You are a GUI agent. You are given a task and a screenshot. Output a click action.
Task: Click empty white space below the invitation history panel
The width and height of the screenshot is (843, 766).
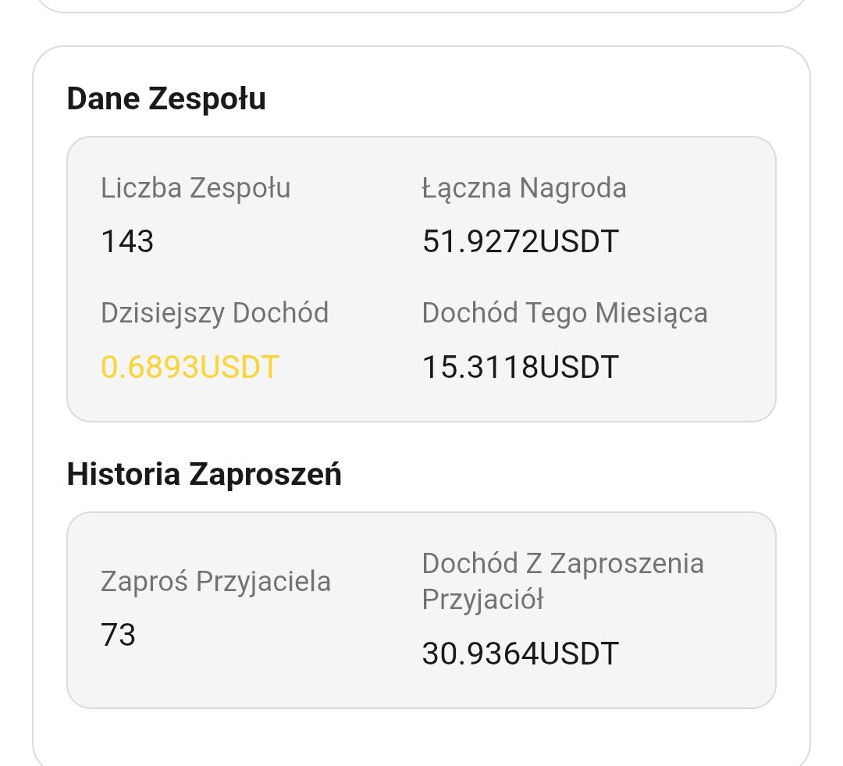click(421, 738)
